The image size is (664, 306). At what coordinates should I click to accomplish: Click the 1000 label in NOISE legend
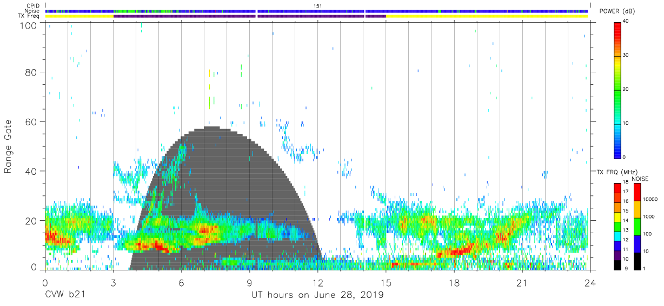click(648, 216)
